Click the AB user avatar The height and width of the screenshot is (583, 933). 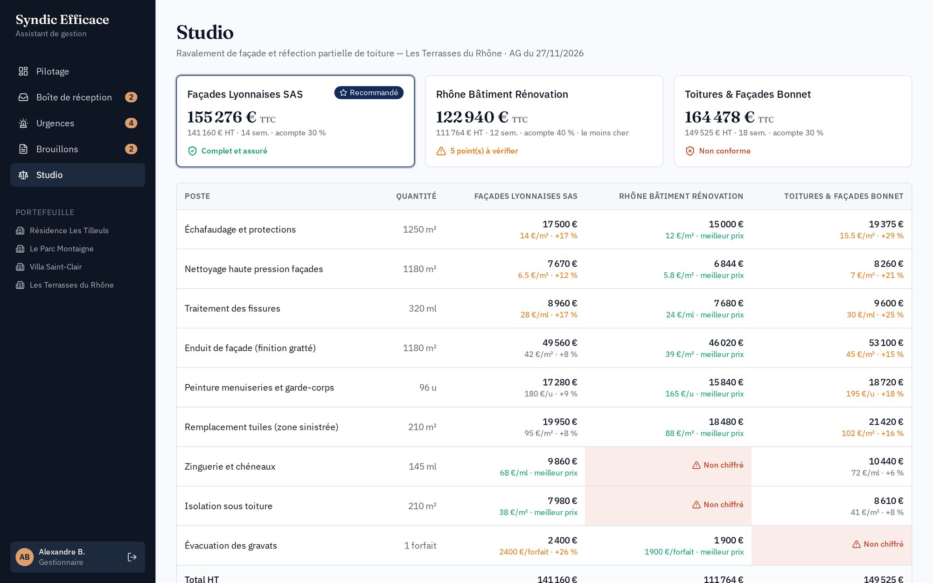(25, 557)
